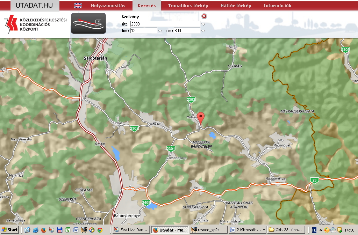The image size is (358, 235).
Task: Expand the km value dropdown
Action: (x=160, y=31)
